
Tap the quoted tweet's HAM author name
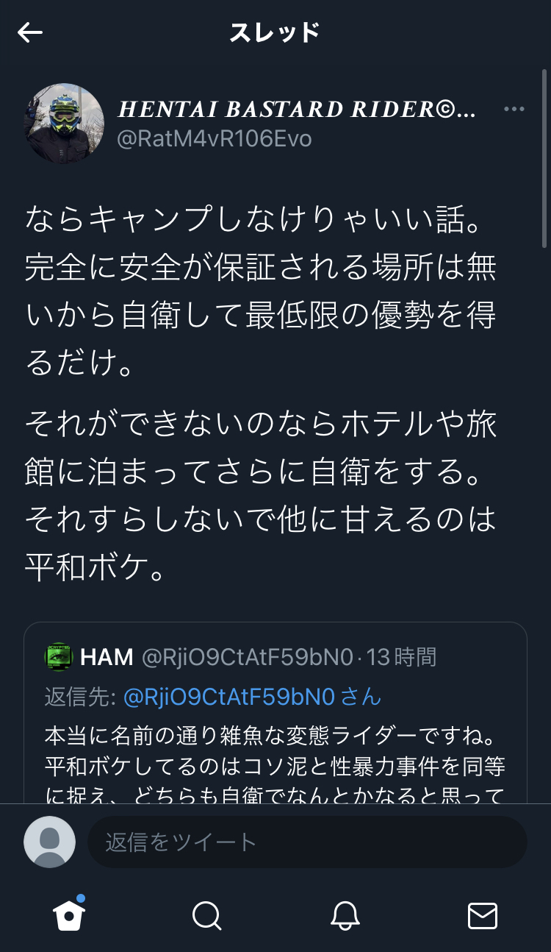pos(107,656)
